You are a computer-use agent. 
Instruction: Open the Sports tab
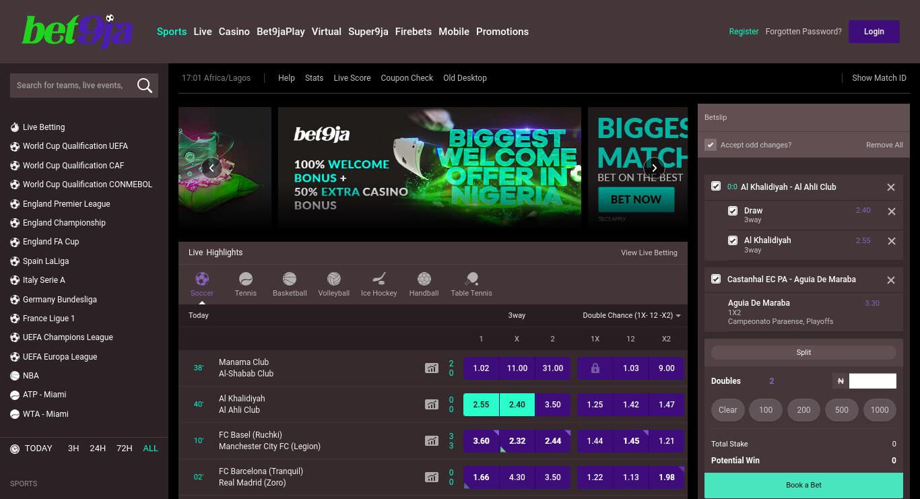[x=172, y=32]
